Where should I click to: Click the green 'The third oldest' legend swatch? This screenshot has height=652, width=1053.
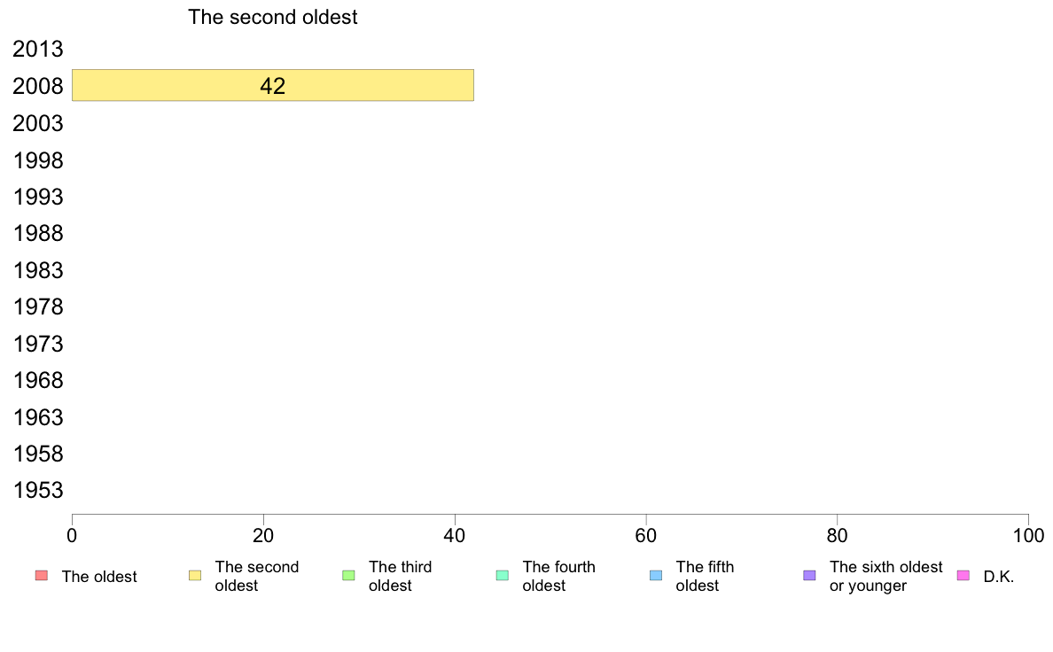(348, 576)
